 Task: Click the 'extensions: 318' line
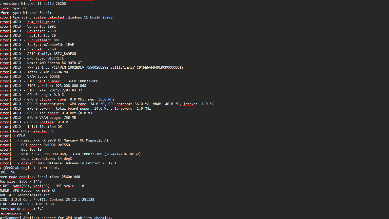click(x=16, y=213)
